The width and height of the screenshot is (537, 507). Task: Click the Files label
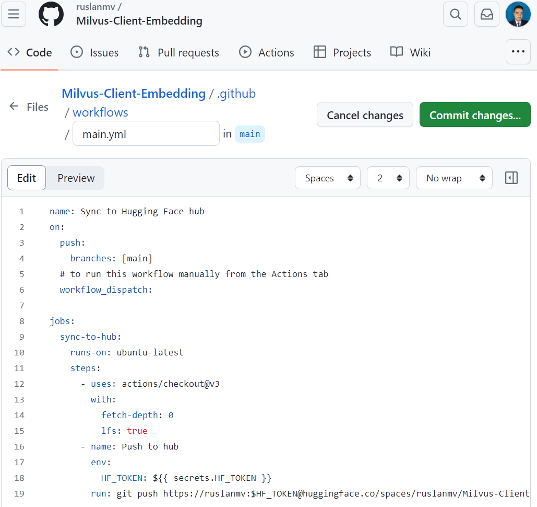click(x=38, y=107)
